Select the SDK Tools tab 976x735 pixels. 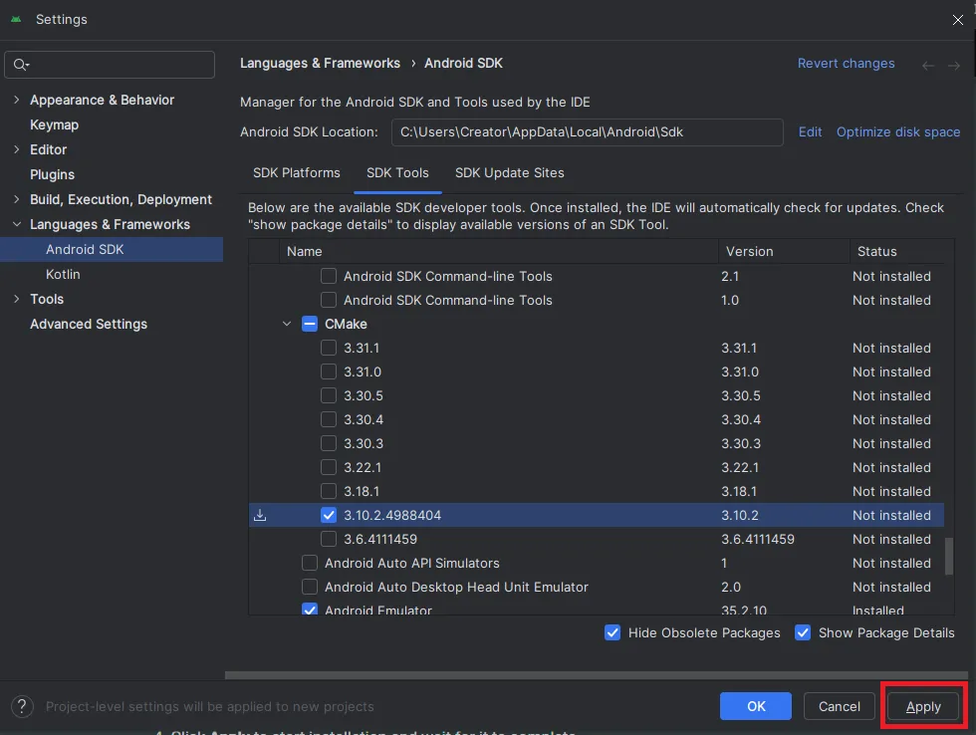point(397,173)
